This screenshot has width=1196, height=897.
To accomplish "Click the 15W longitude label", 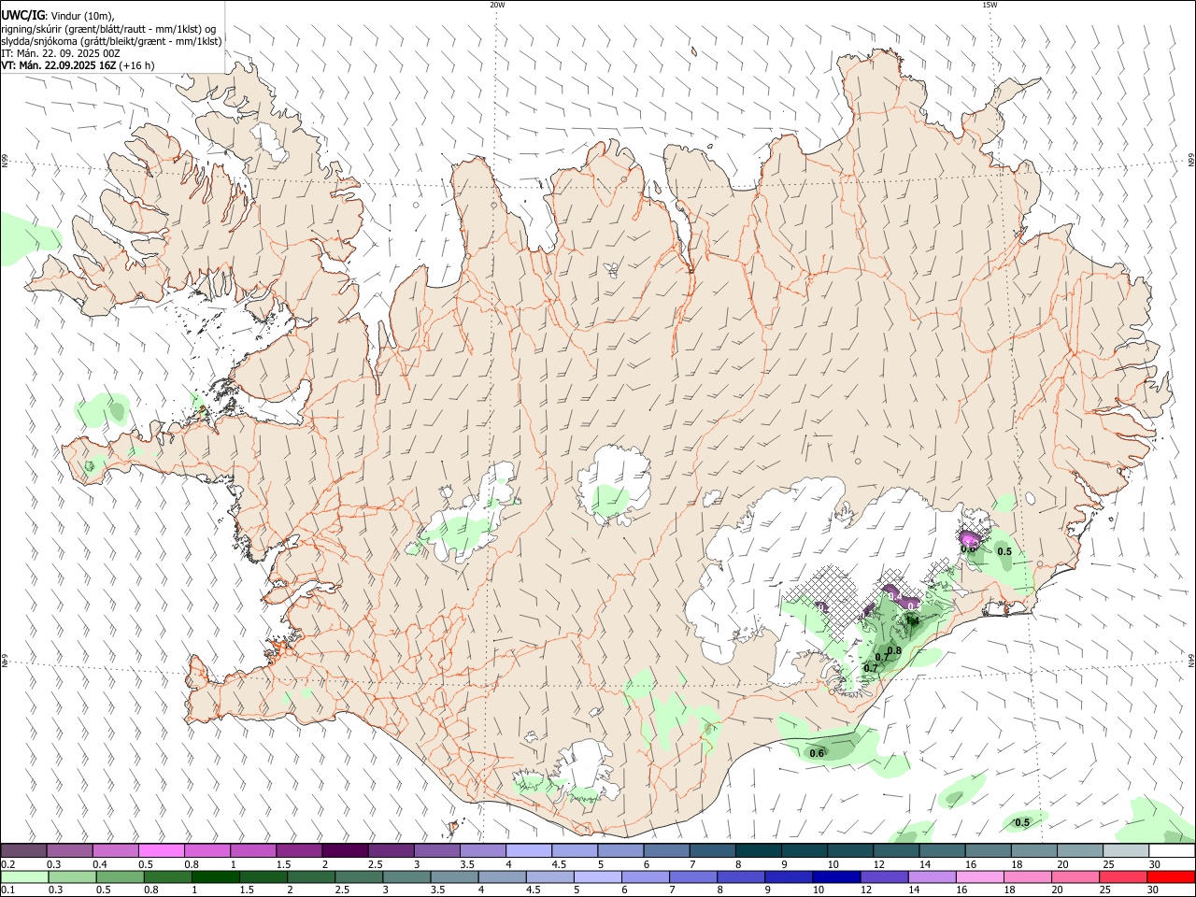I will point(990,5).
